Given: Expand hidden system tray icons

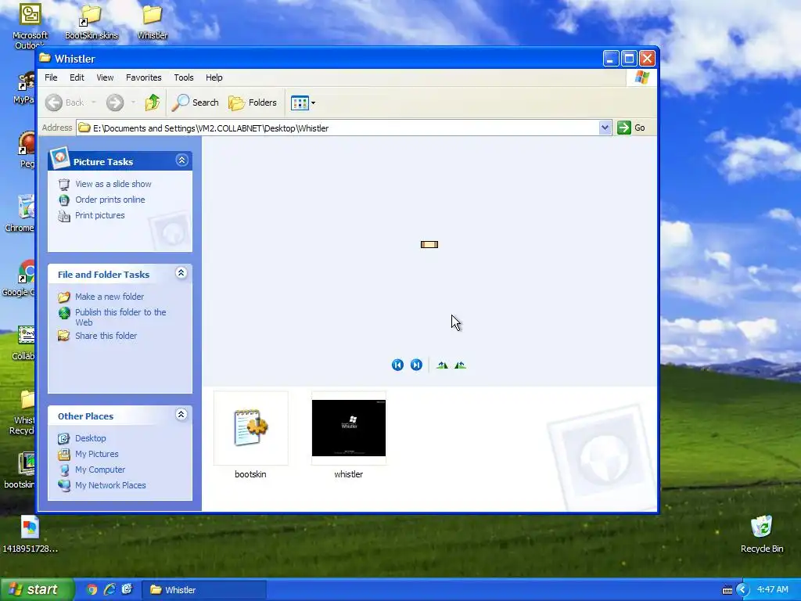Looking at the screenshot, I should (743, 590).
